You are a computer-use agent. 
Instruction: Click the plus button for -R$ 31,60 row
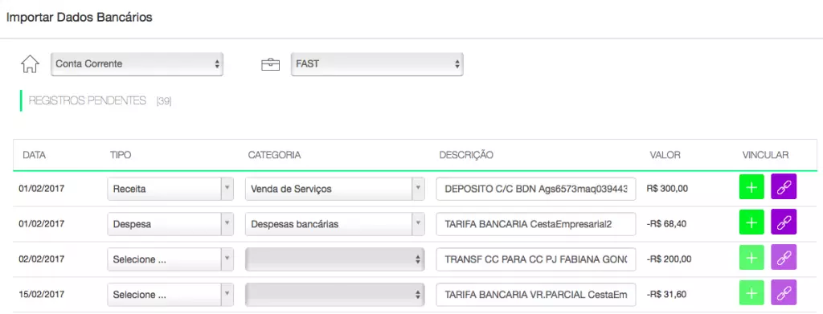coord(751,292)
